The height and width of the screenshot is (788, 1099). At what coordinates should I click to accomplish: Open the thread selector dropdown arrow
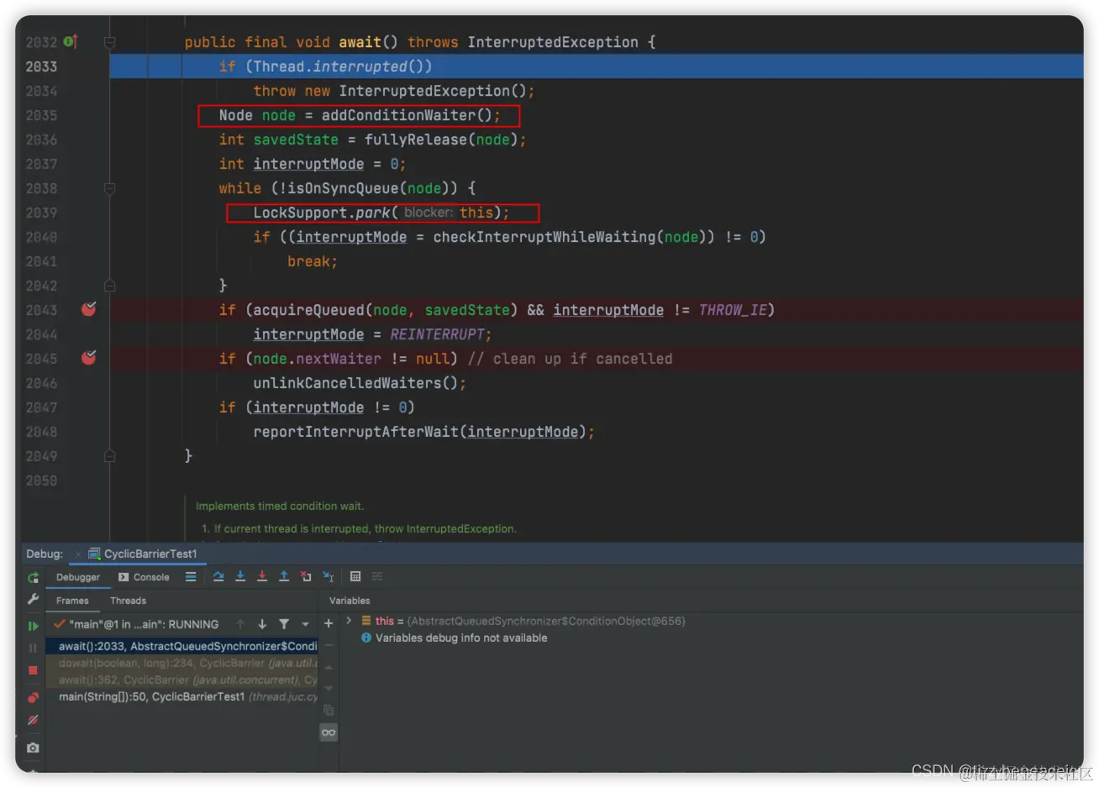click(x=305, y=624)
